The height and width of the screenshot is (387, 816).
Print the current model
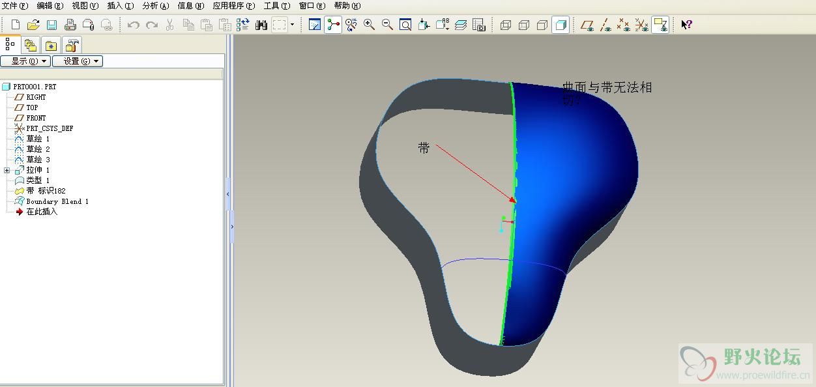click(70, 25)
